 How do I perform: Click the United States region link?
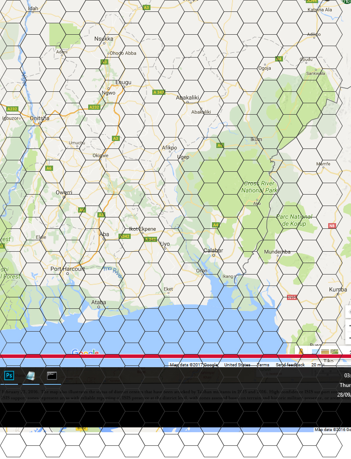click(x=237, y=365)
